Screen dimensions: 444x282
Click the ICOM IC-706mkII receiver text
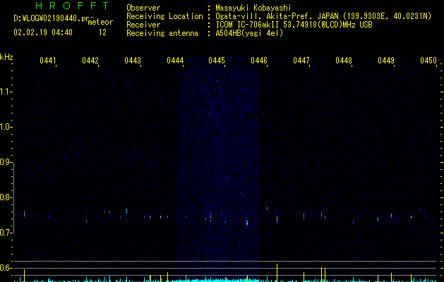click(x=294, y=25)
